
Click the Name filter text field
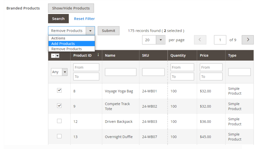click(121, 72)
